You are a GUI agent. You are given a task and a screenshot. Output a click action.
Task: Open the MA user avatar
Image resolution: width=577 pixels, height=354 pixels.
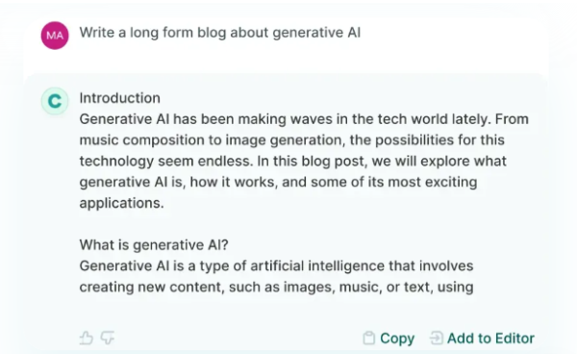click(x=55, y=36)
